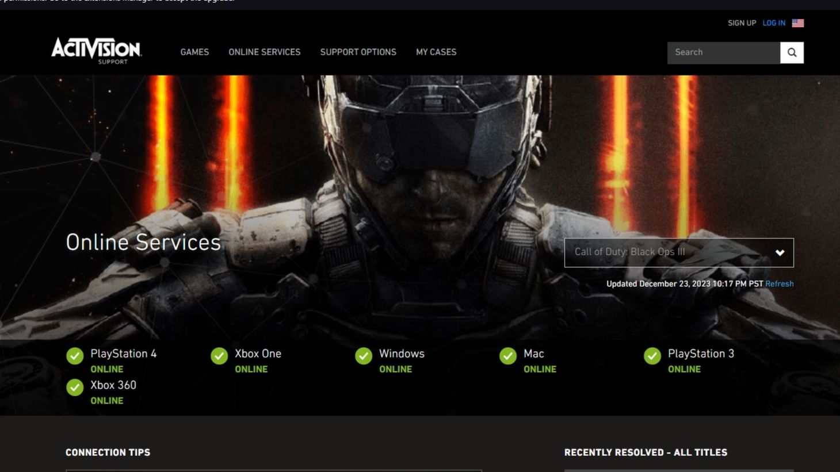The height and width of the screenshot is (472, 840).
Task: Select Support Options in the navigation
Action: (358, 52)
